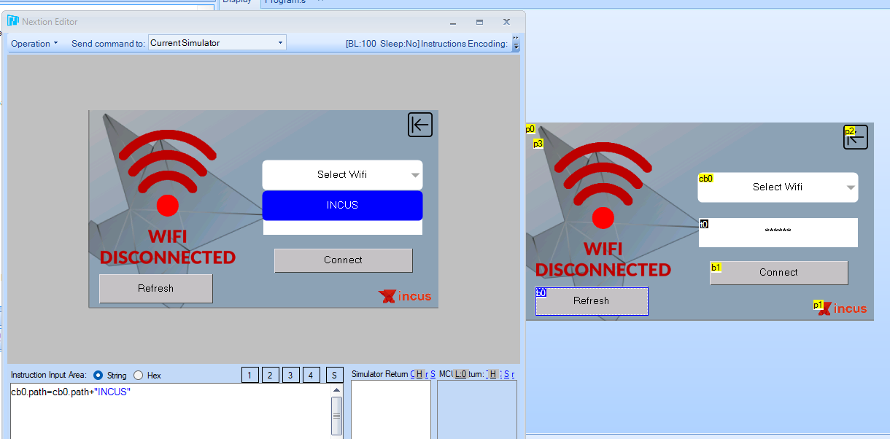Click the back arrow icon in simulator
Screen dimensions: 890x439
(x=420, y=125)
